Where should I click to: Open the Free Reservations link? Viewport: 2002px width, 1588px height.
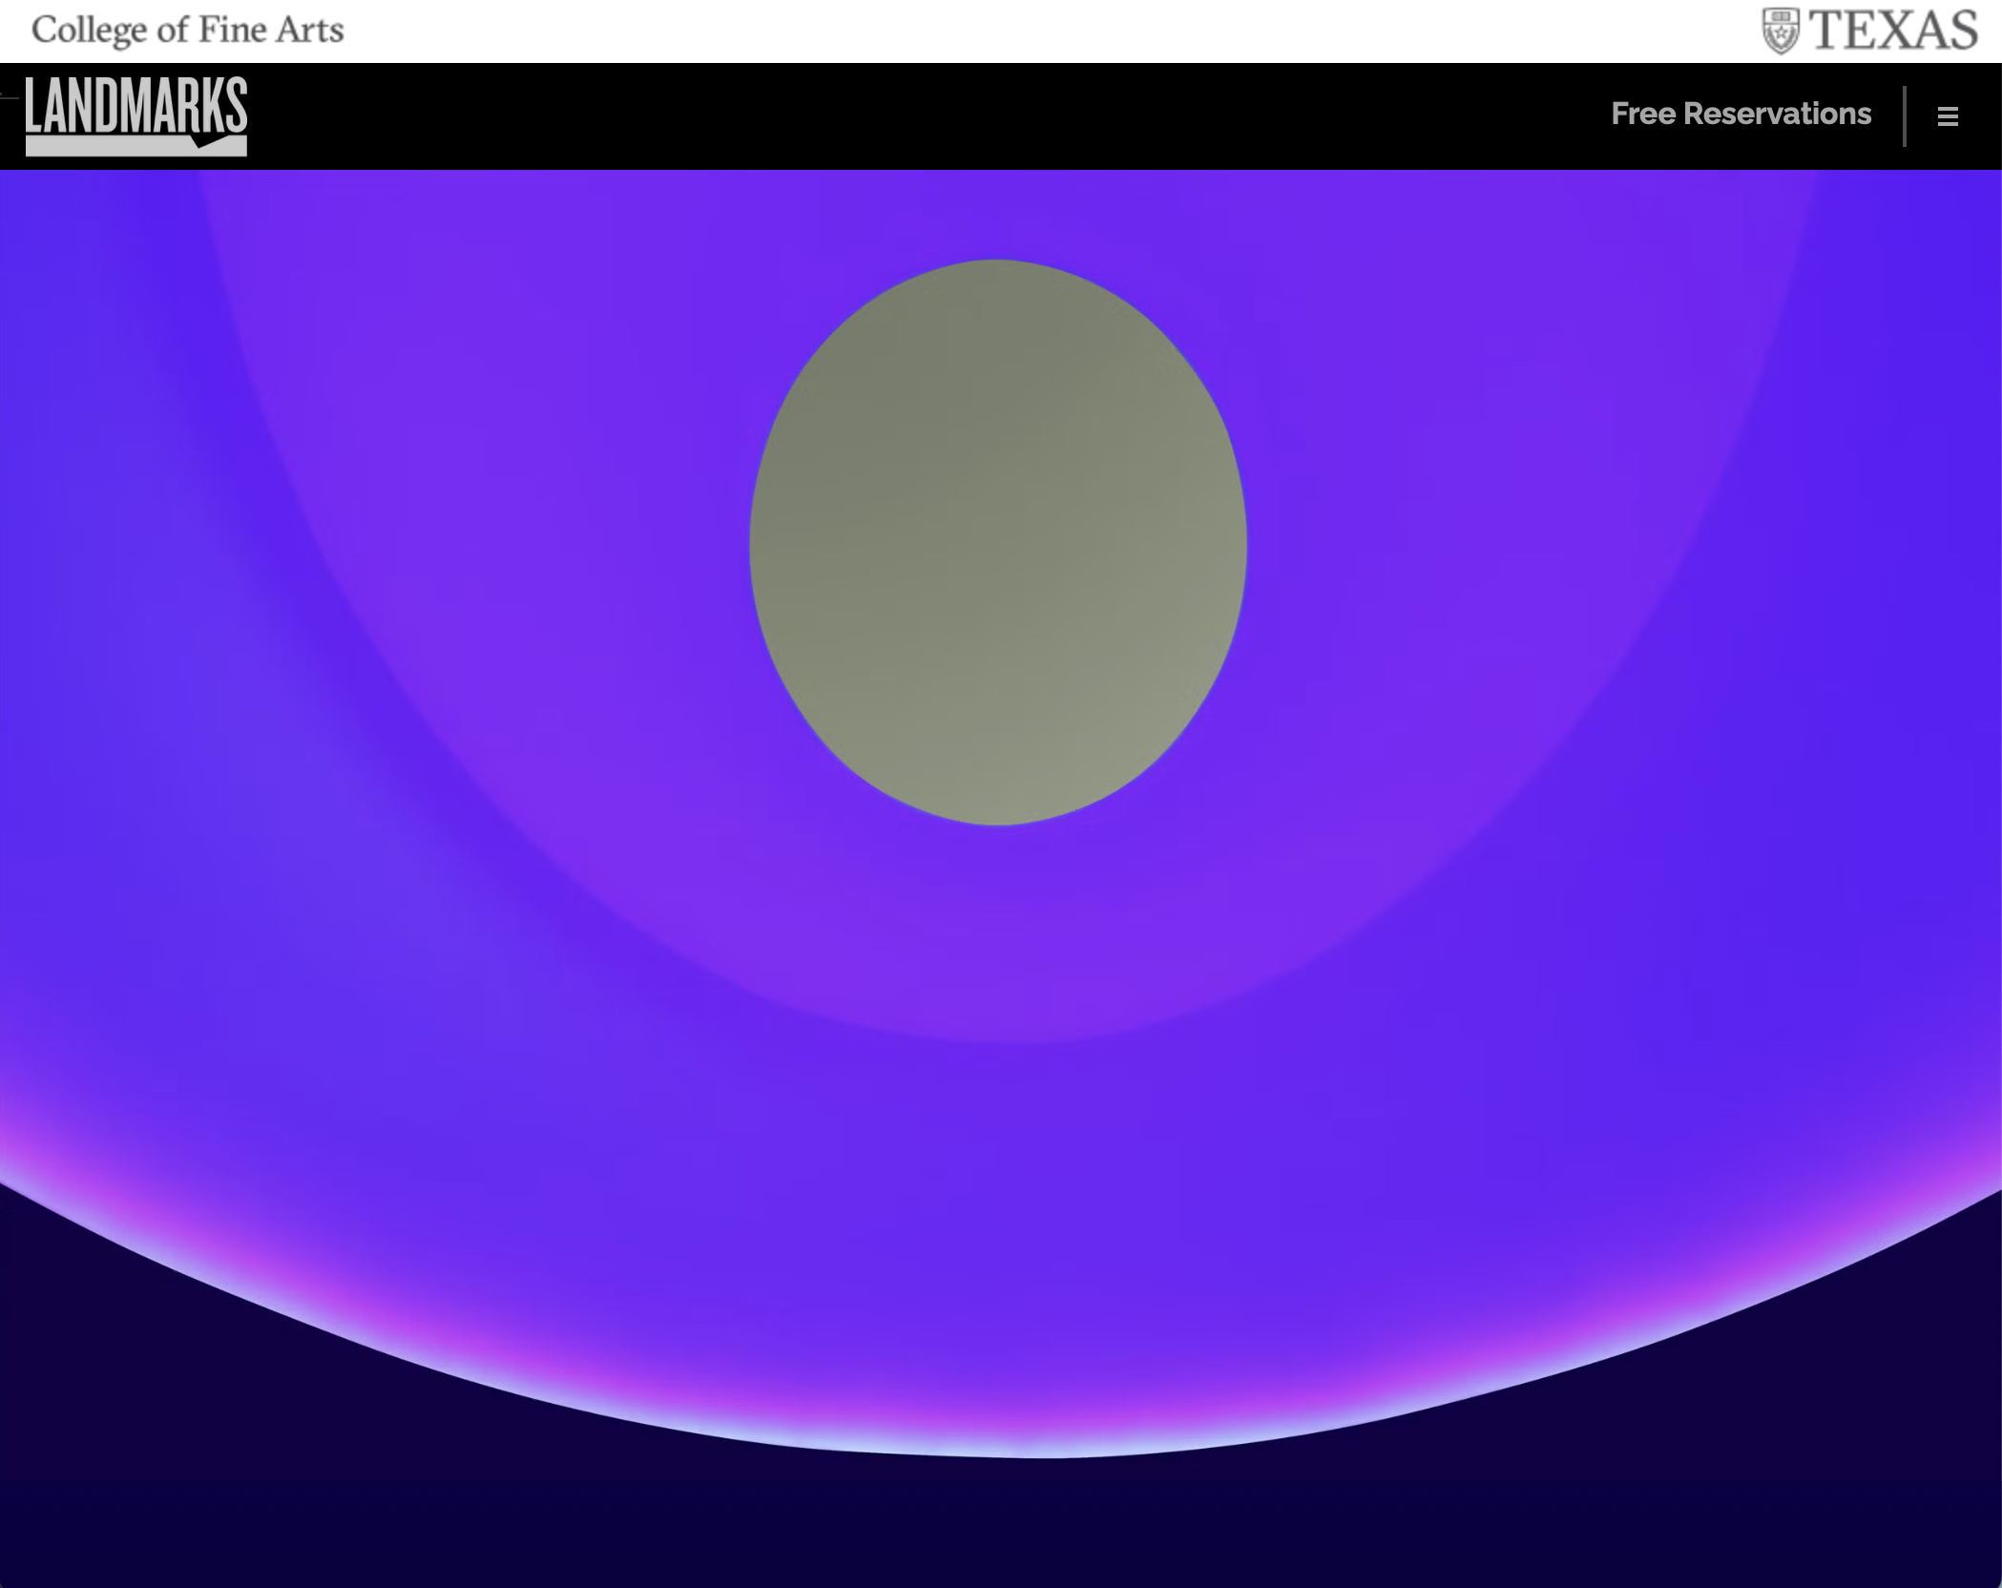pos(1741,114)
